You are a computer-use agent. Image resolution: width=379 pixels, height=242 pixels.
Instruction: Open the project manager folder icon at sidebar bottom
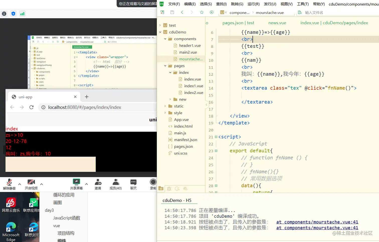click(x=161, y=189)
